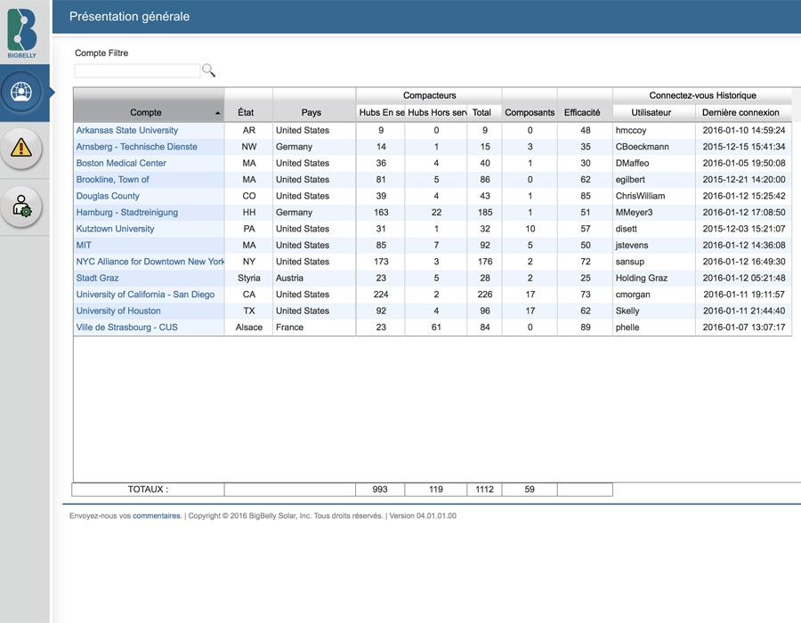Open University of California - San Diego
The image size is (801, 623).
click(145, 295)
